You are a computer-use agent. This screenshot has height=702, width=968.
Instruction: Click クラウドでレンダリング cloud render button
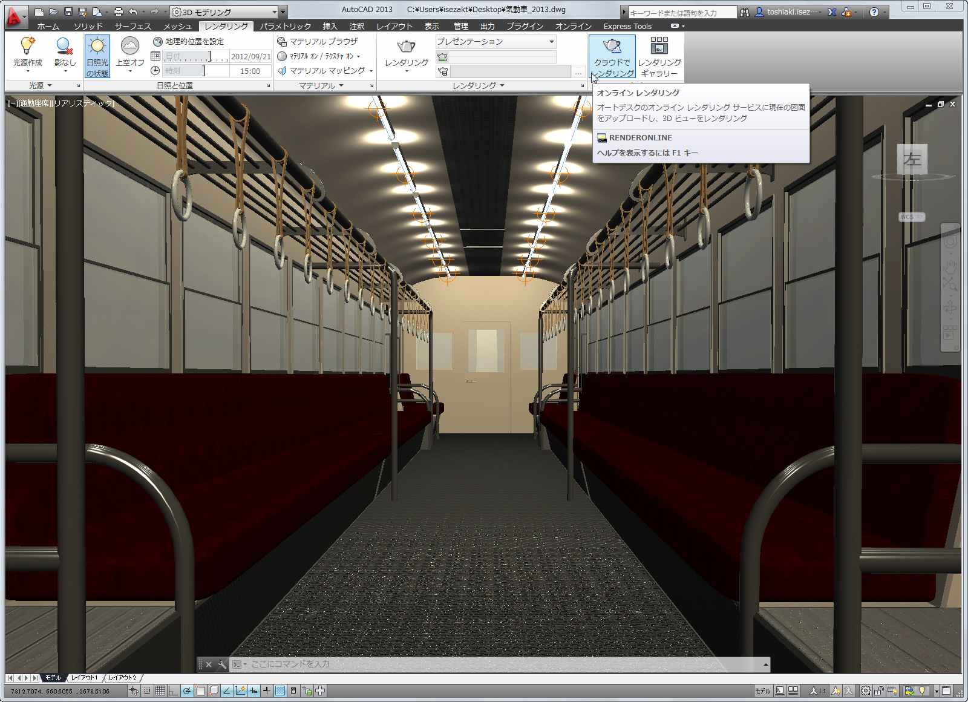(612, 56)
